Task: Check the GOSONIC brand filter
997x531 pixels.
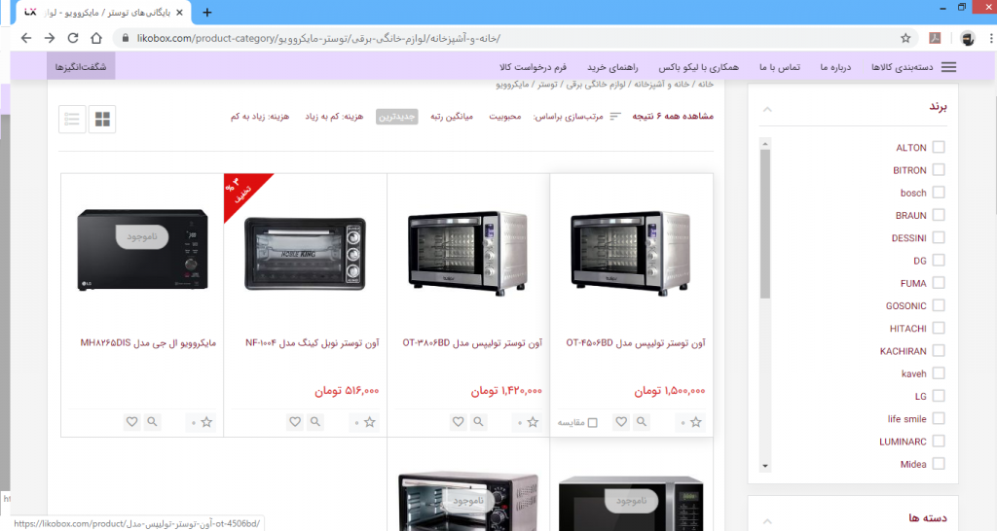Action: 939,305
